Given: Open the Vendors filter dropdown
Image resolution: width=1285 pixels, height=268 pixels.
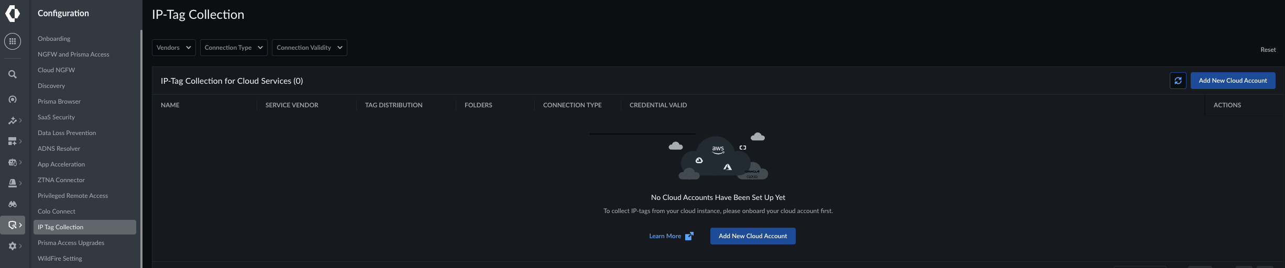Looking at the screenshot, I should [174, 48].
